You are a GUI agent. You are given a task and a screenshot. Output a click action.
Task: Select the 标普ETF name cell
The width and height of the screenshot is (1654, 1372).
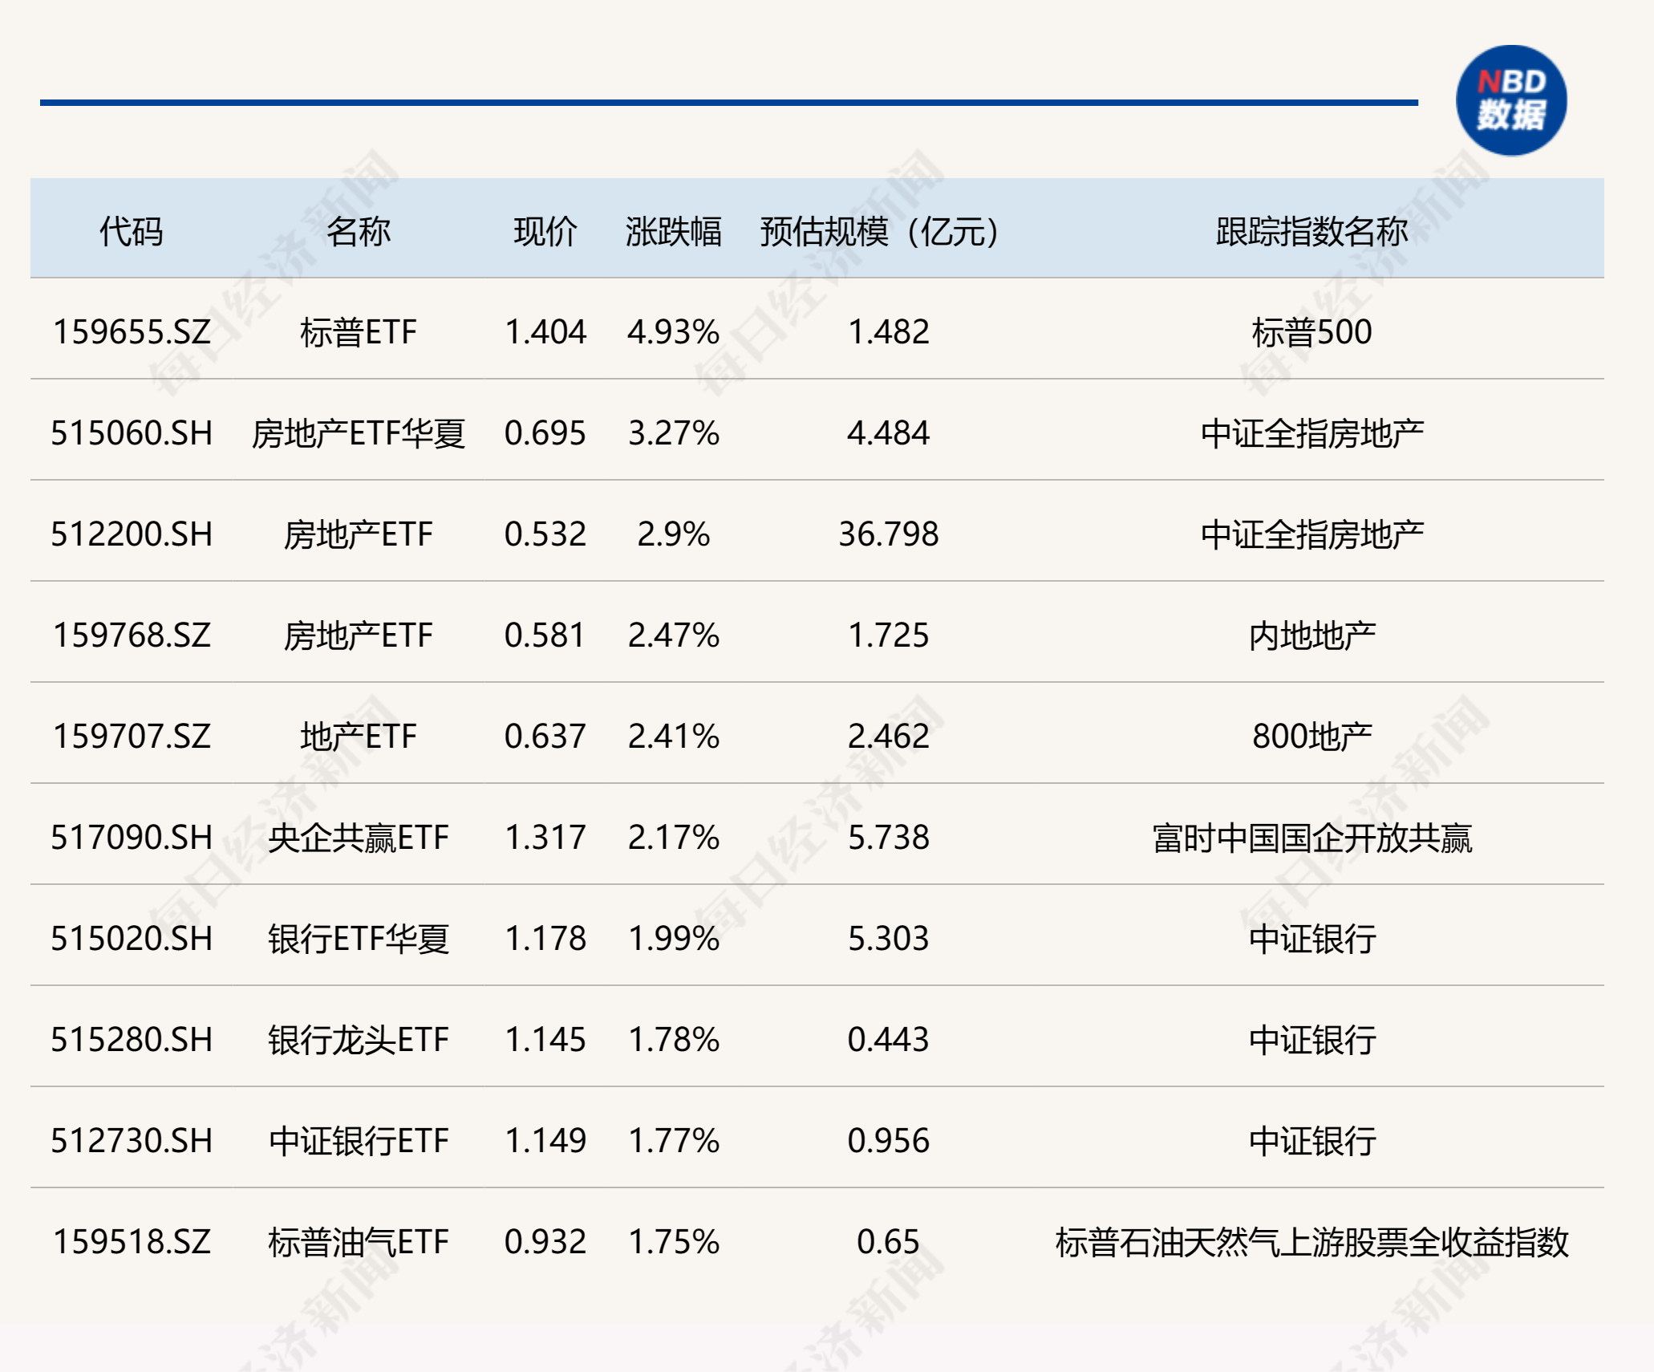click(359, 332)
